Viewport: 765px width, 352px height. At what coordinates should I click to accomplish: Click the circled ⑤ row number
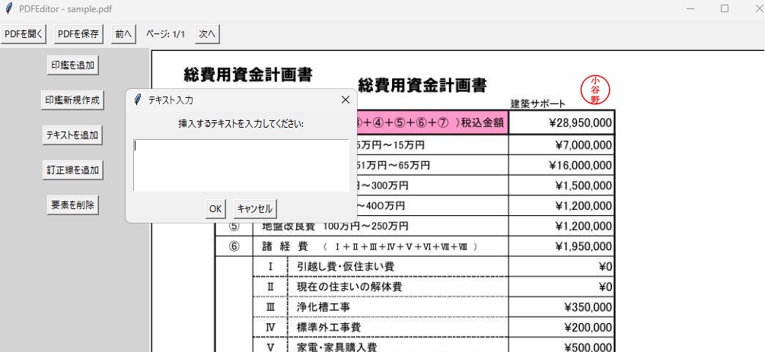pyautogui.click(x=234, y=227)
